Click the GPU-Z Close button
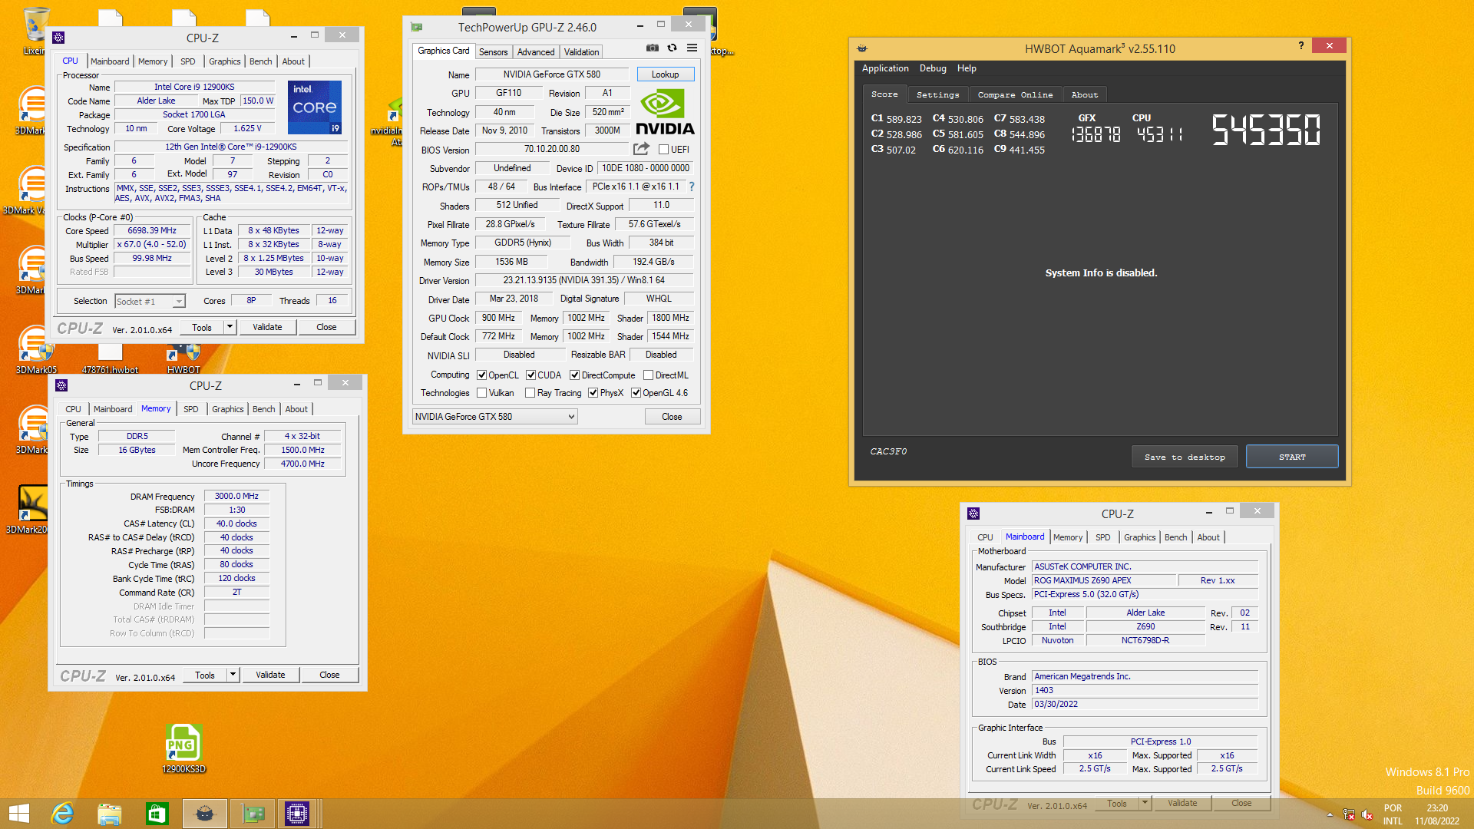The width and height of the screenshot is (1474, 829). click(x=672, y=417)
